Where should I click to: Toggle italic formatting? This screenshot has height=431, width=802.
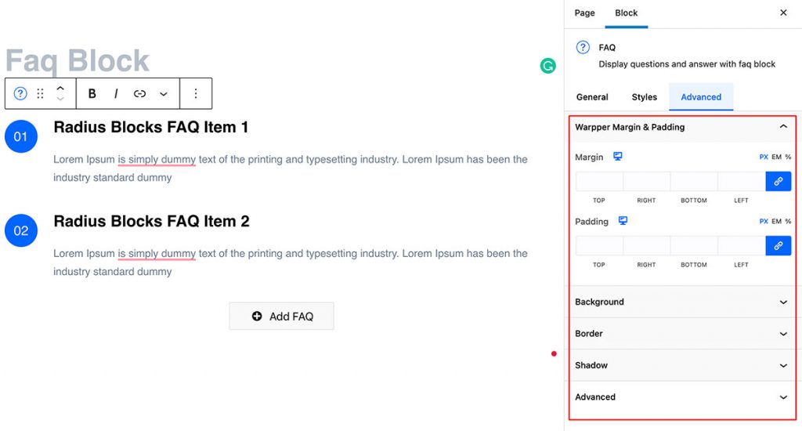(116, 94)
